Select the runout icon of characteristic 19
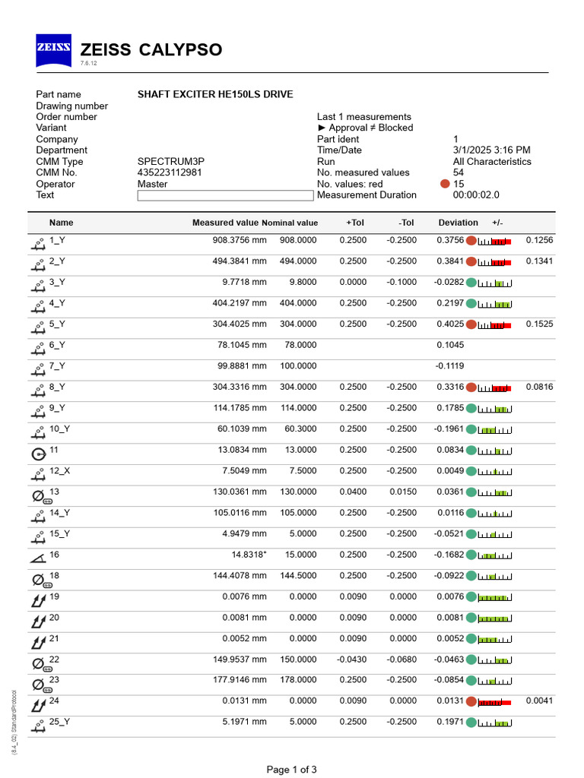The width and height of the screenshot is (584, 778). tap(39, 600)
